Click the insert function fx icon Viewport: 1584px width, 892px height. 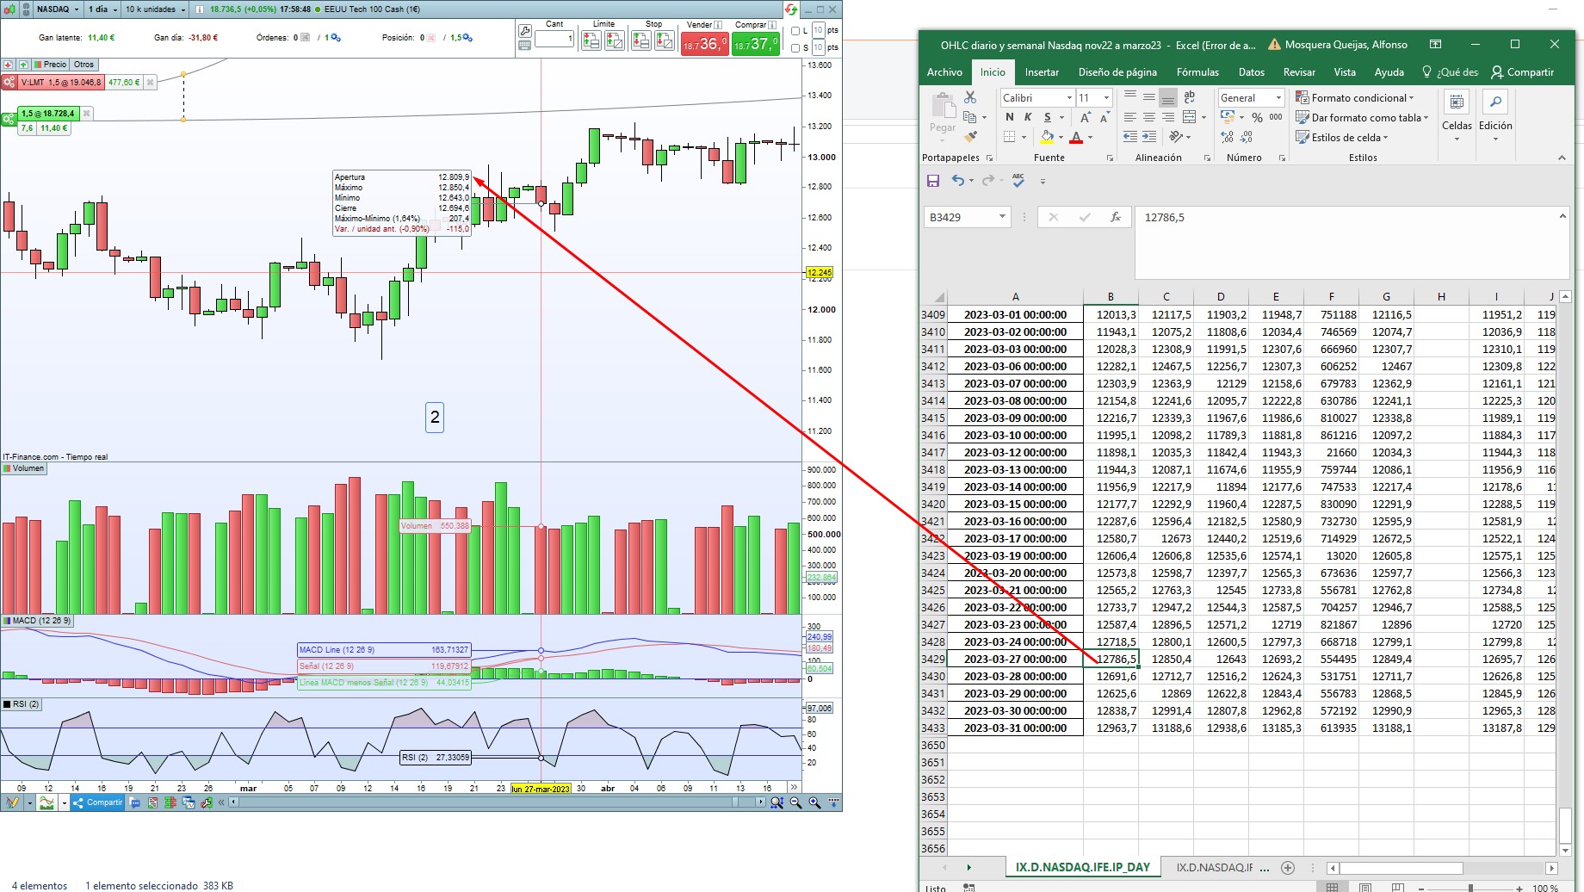1116,217
